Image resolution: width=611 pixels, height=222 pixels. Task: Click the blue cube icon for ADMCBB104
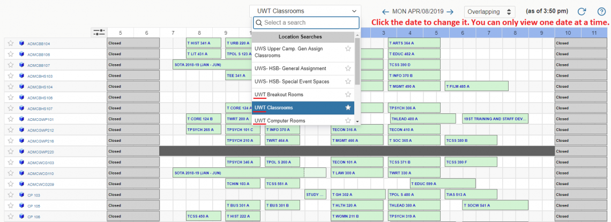21,43
